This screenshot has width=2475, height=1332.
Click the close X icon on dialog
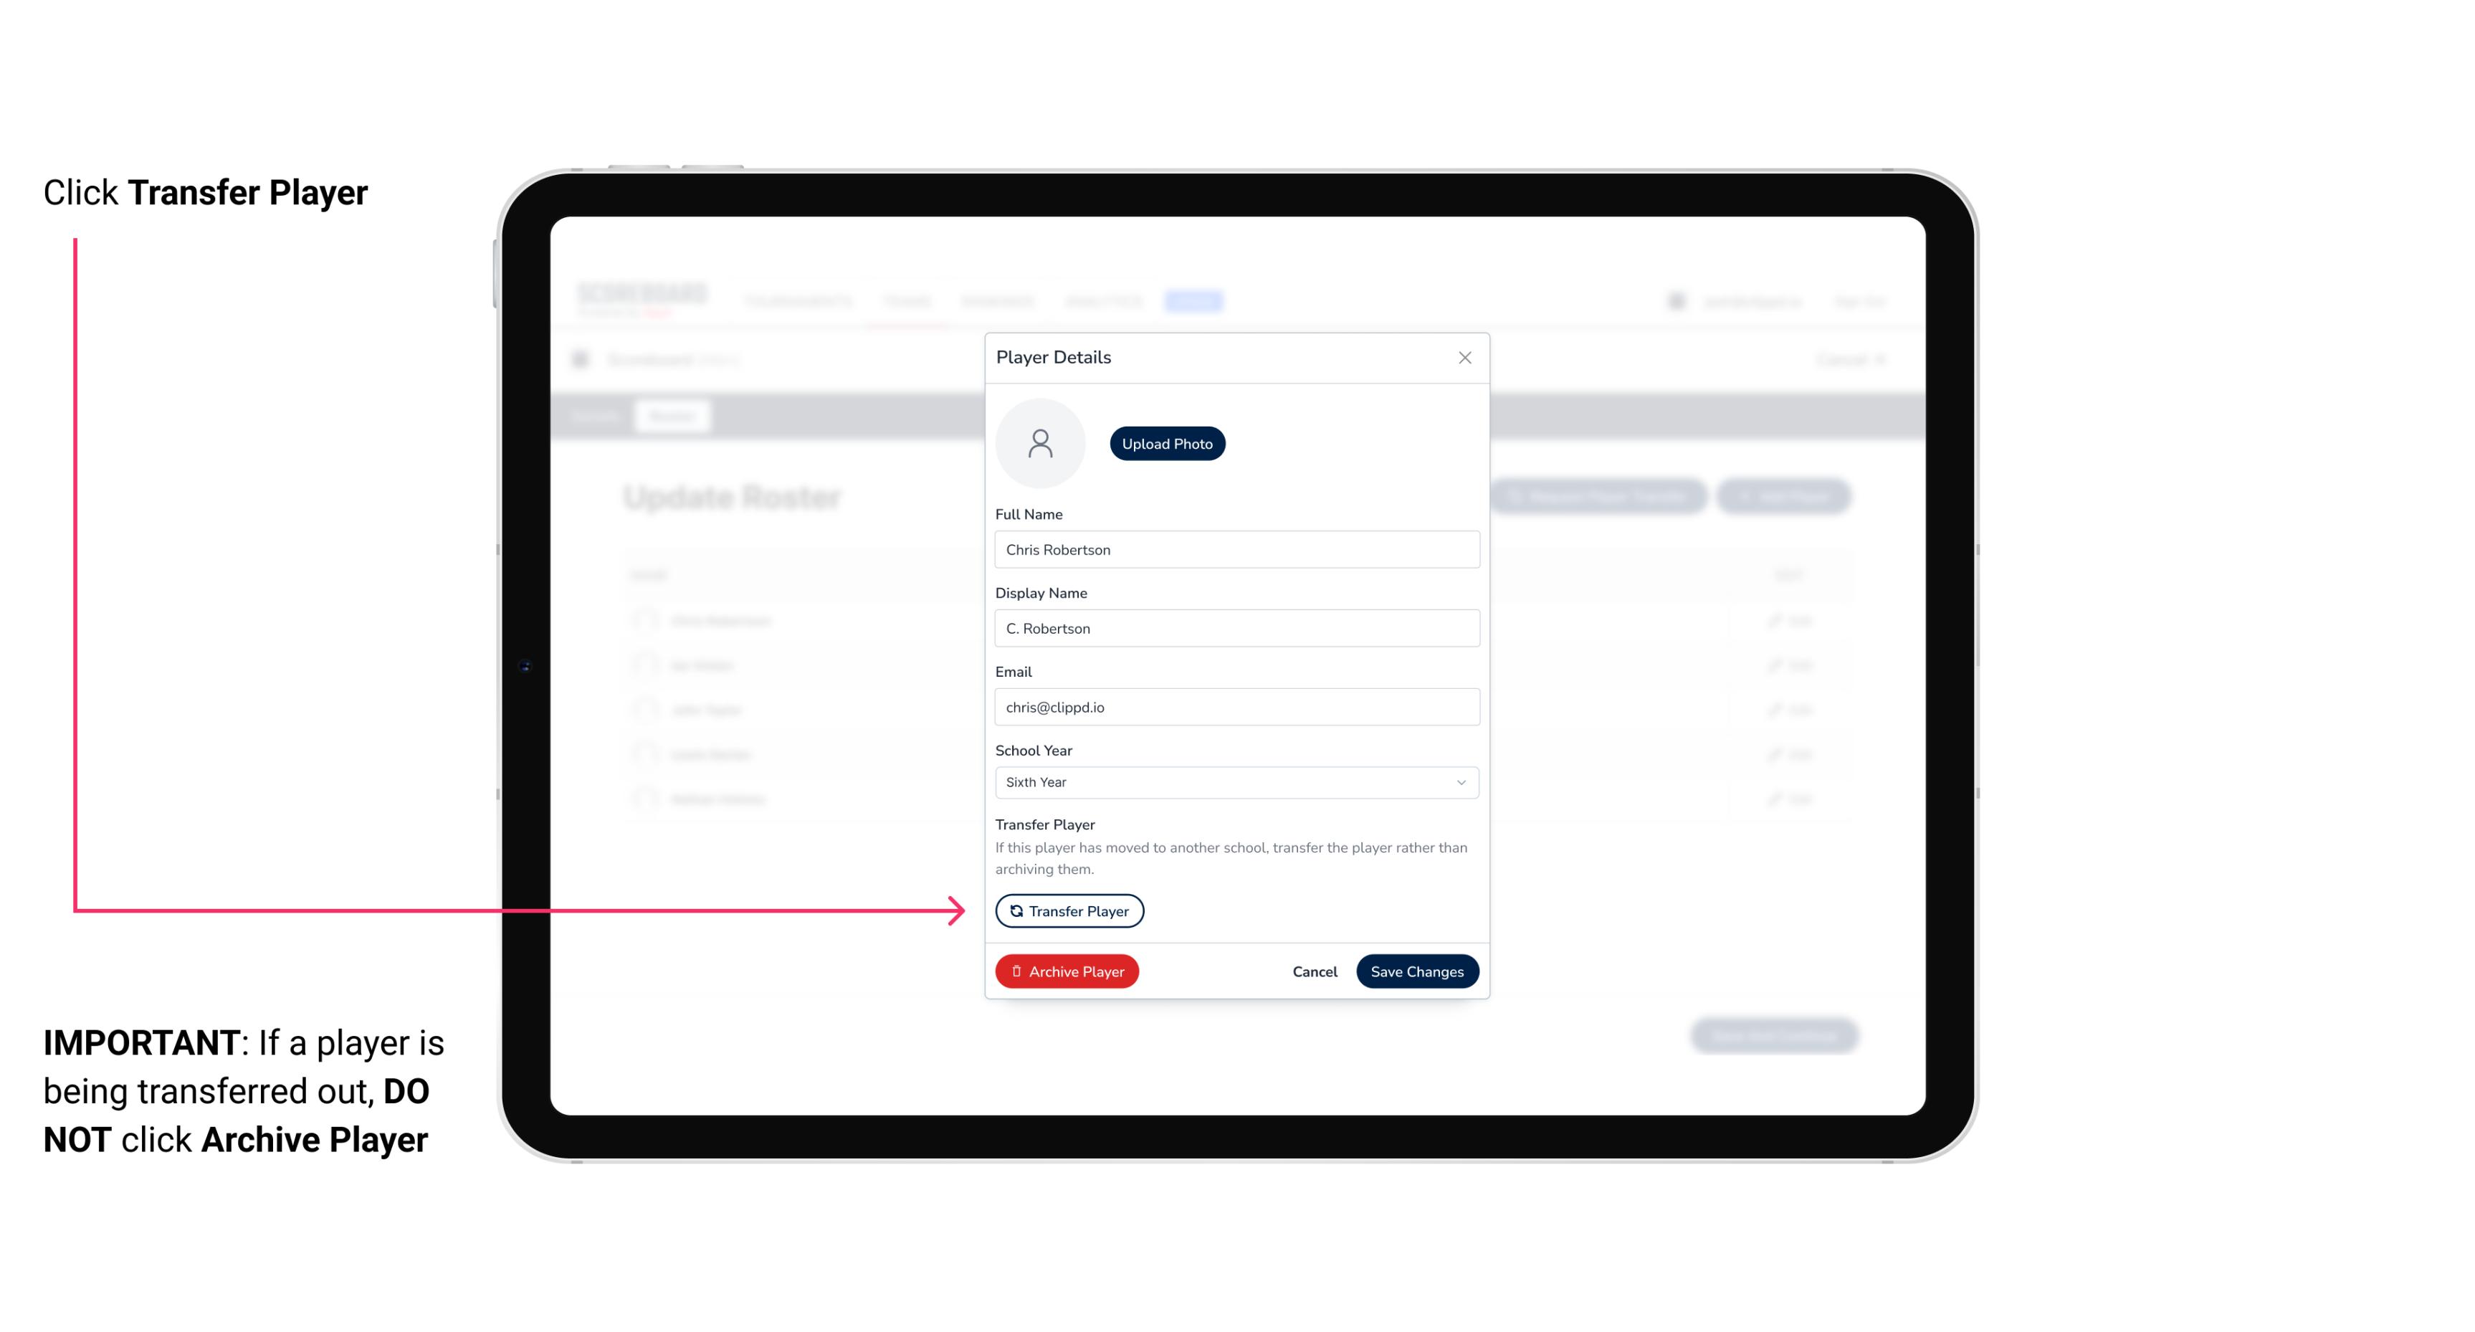[1464, 358]
